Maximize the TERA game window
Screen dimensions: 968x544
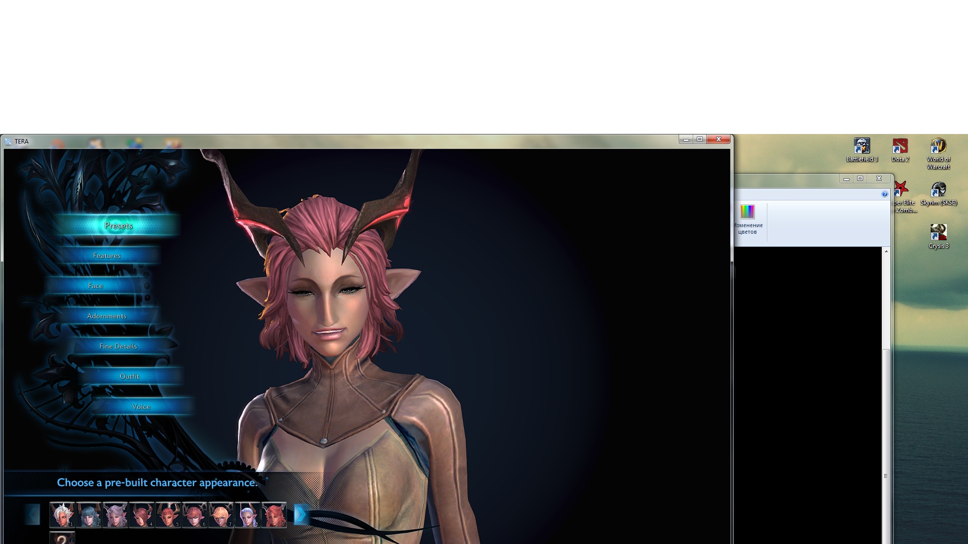(x=700, y=140)
